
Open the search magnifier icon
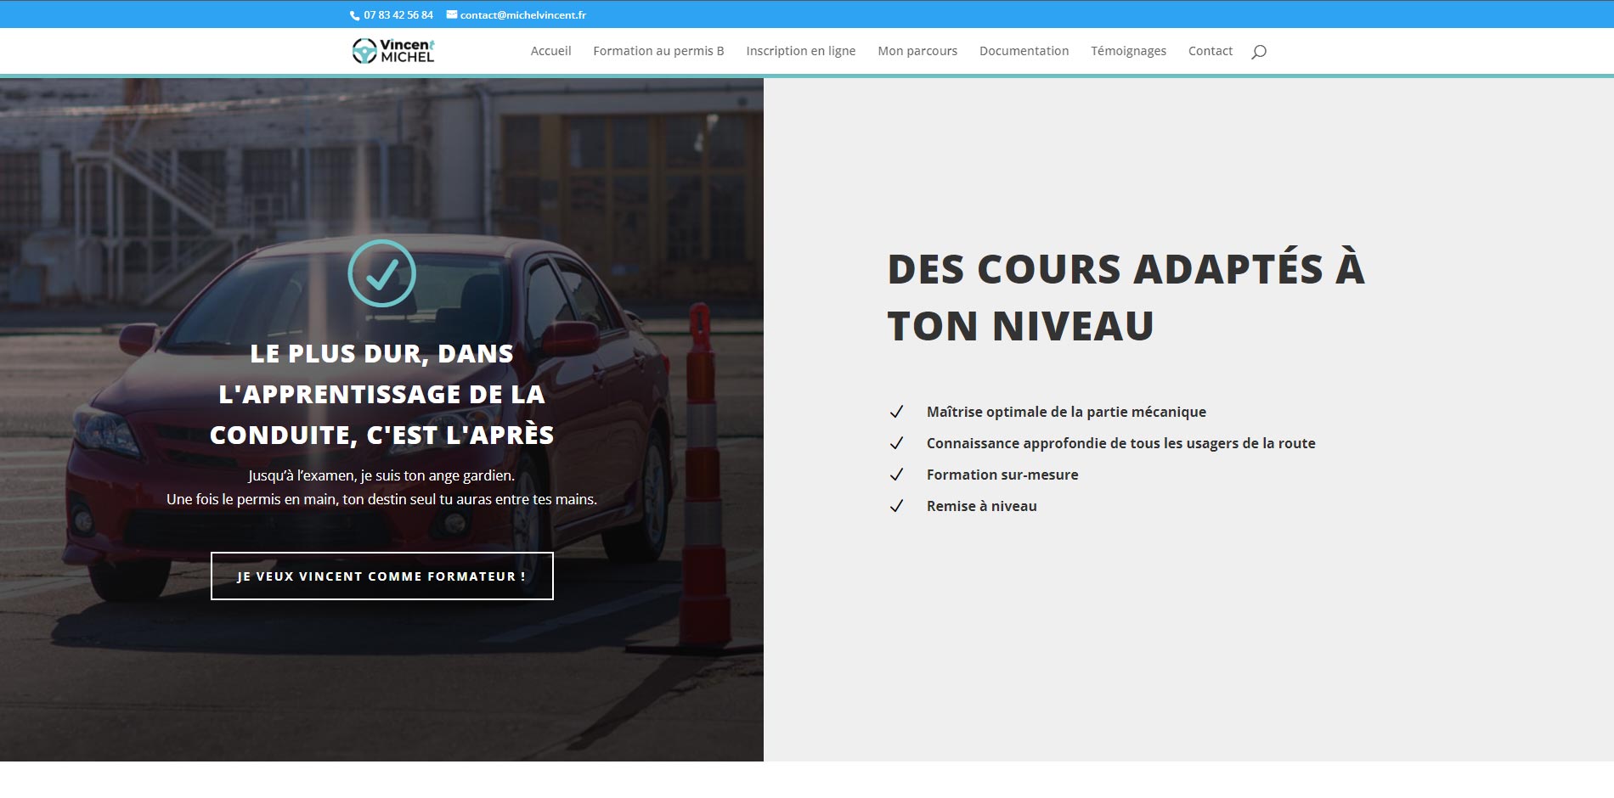coord(1258,52)
